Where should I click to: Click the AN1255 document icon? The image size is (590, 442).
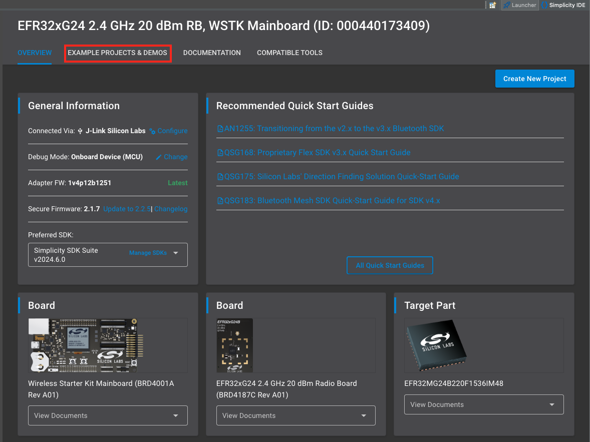[x=220, y=129]
